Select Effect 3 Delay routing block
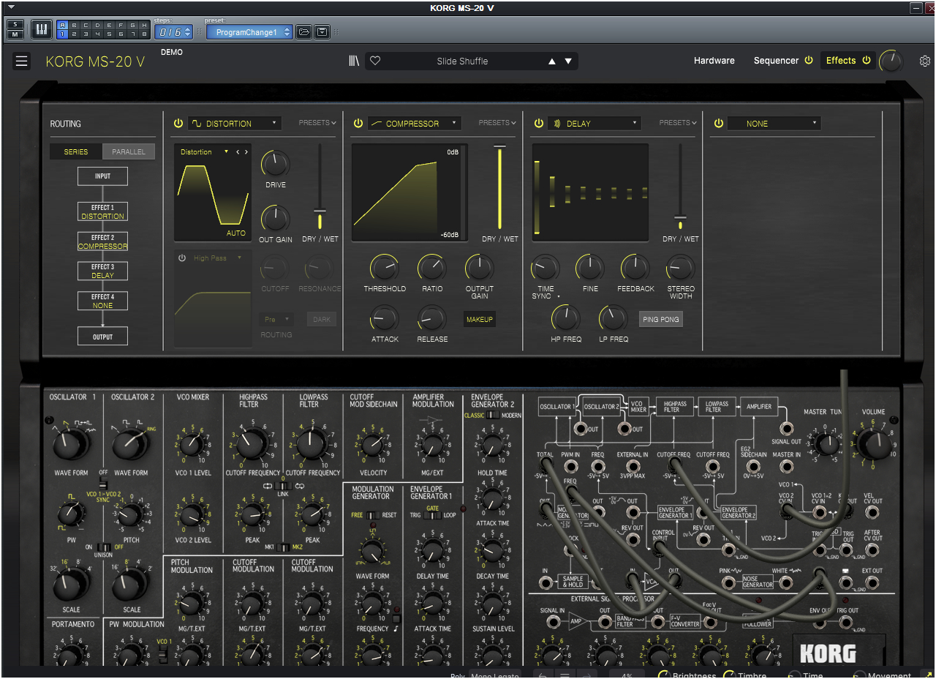Image resolution: width=936 pixels, height=679 pixels. 103,271
